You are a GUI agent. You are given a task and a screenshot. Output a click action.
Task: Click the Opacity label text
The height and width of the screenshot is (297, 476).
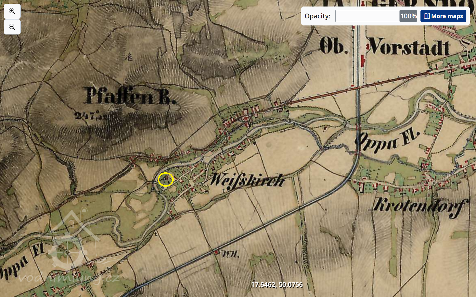(317, 16)
